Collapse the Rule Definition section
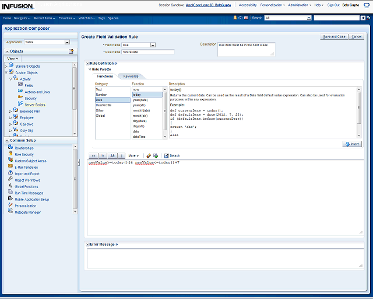This screenshot has height=299, width=373. (87, 63)
